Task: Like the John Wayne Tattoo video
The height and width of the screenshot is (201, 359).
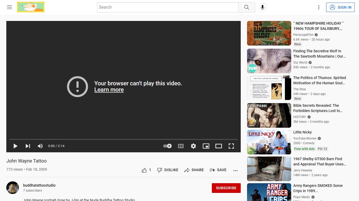Action: pos(146,170)
